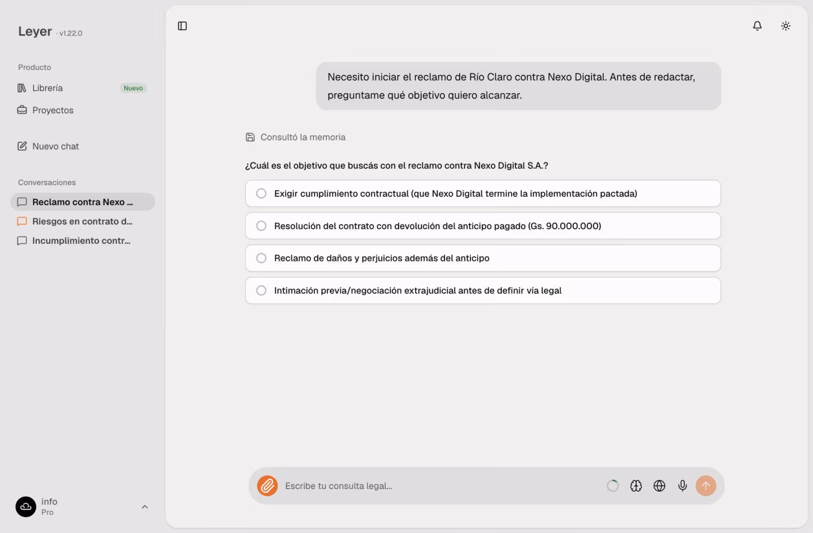The height and width of the screenshot is (533, 813).
Task: Click the globe web search icon
Action: coord(660,486)
